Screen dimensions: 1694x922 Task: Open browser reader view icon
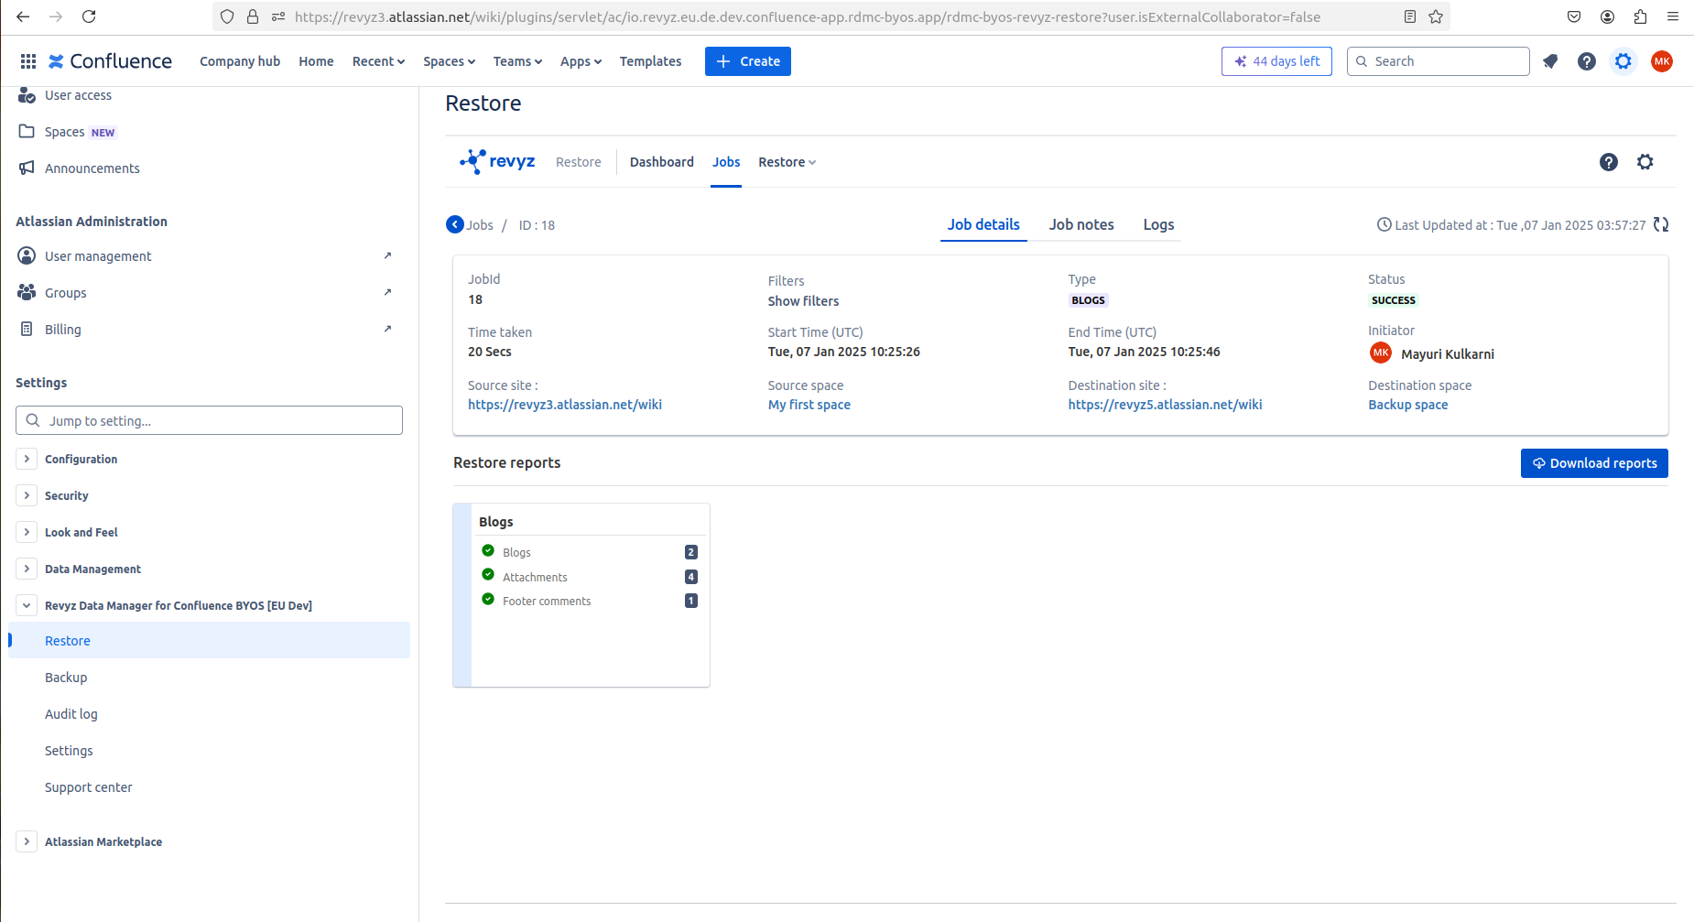point(1410,16)
